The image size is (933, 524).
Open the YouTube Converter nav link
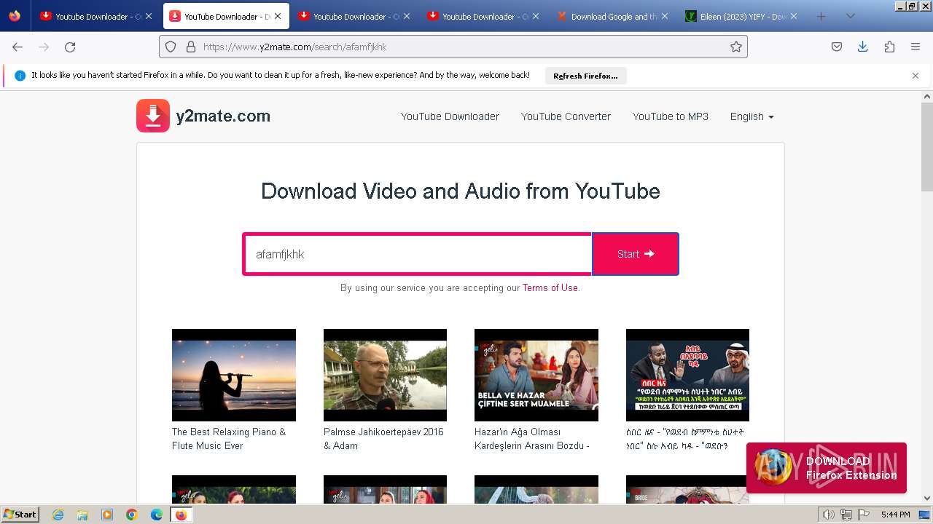566,116
